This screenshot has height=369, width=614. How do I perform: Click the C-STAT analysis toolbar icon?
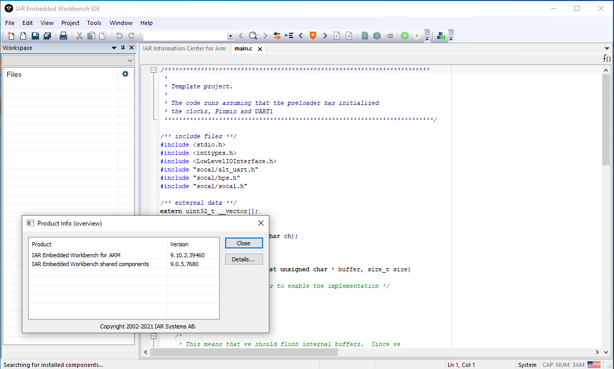click(x=441, y=36)
